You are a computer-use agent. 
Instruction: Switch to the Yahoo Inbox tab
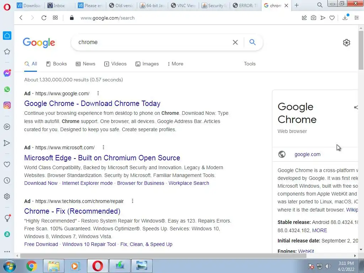tap(59, 5)
